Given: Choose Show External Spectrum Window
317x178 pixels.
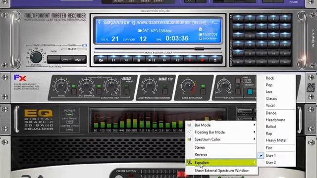Looking at the screenshot, I should [x=221, y=171].
